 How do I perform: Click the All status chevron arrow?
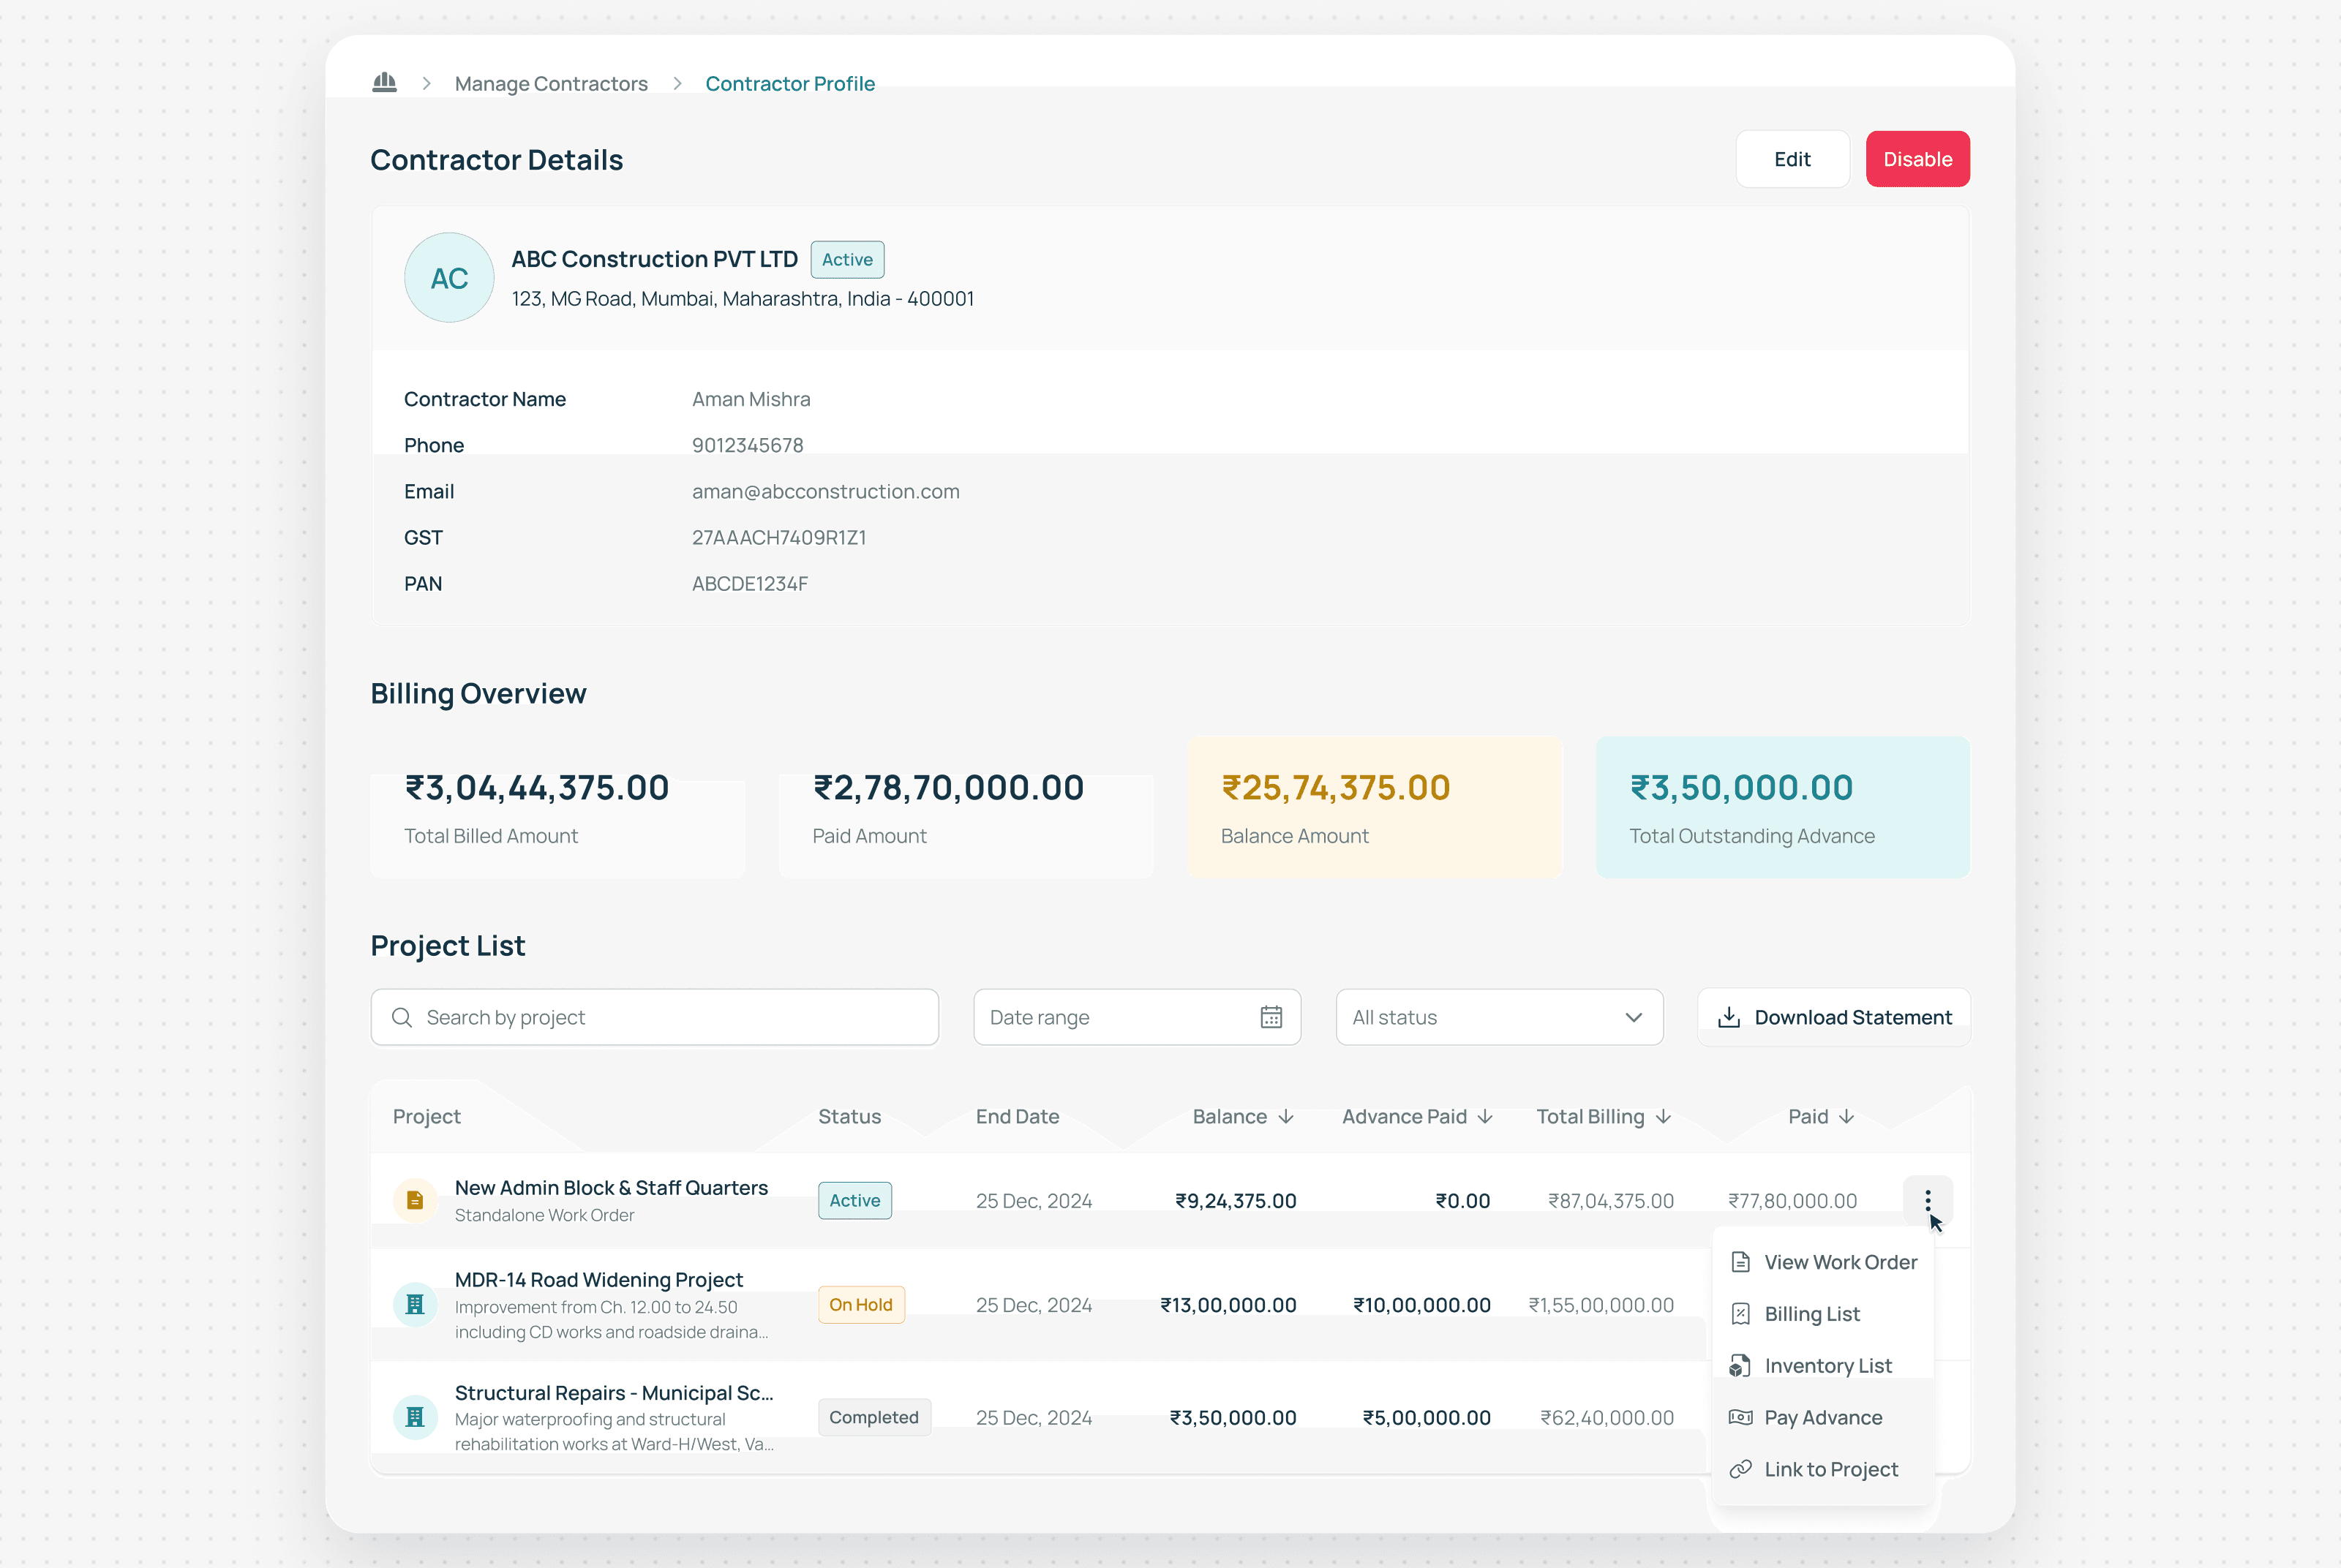point(1633,1017)
